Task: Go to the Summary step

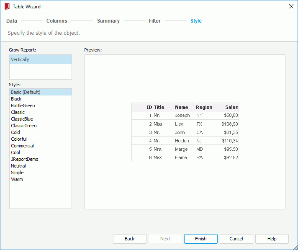Action: tap(108, 21)
